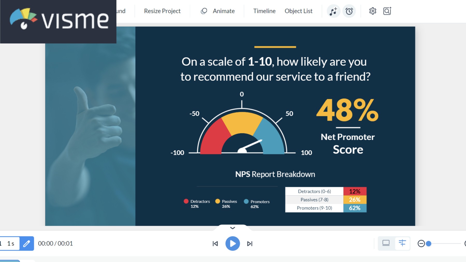Select the timeline align view icon
Screen dimensions: 466x262
pos(402,243)
